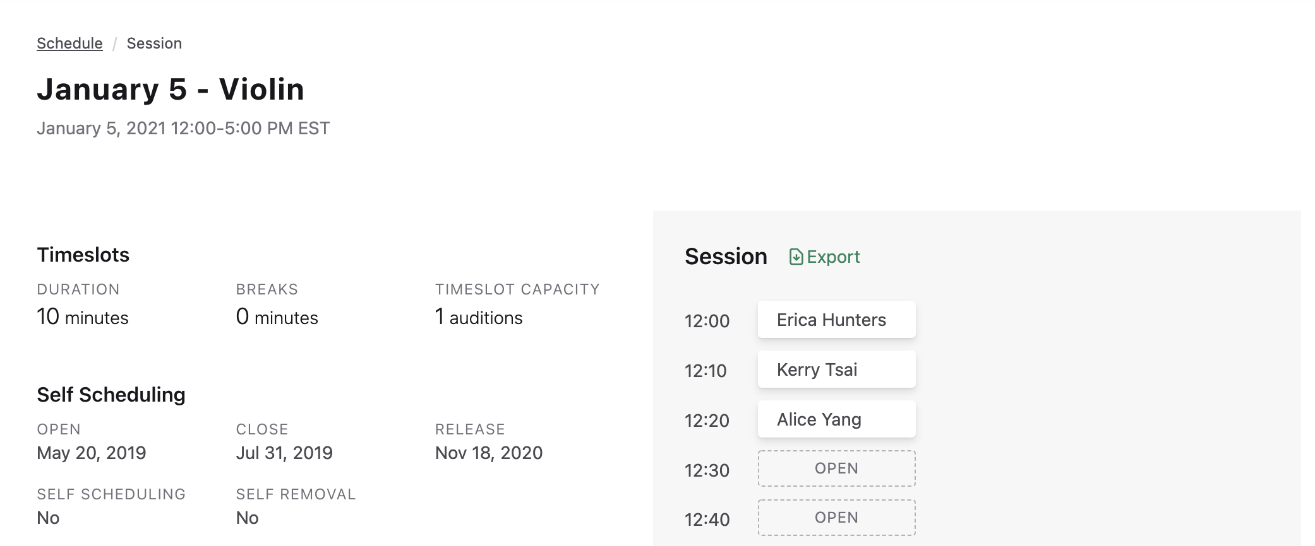Open Alice Yang's 12:20 slot

pos(836,419)
